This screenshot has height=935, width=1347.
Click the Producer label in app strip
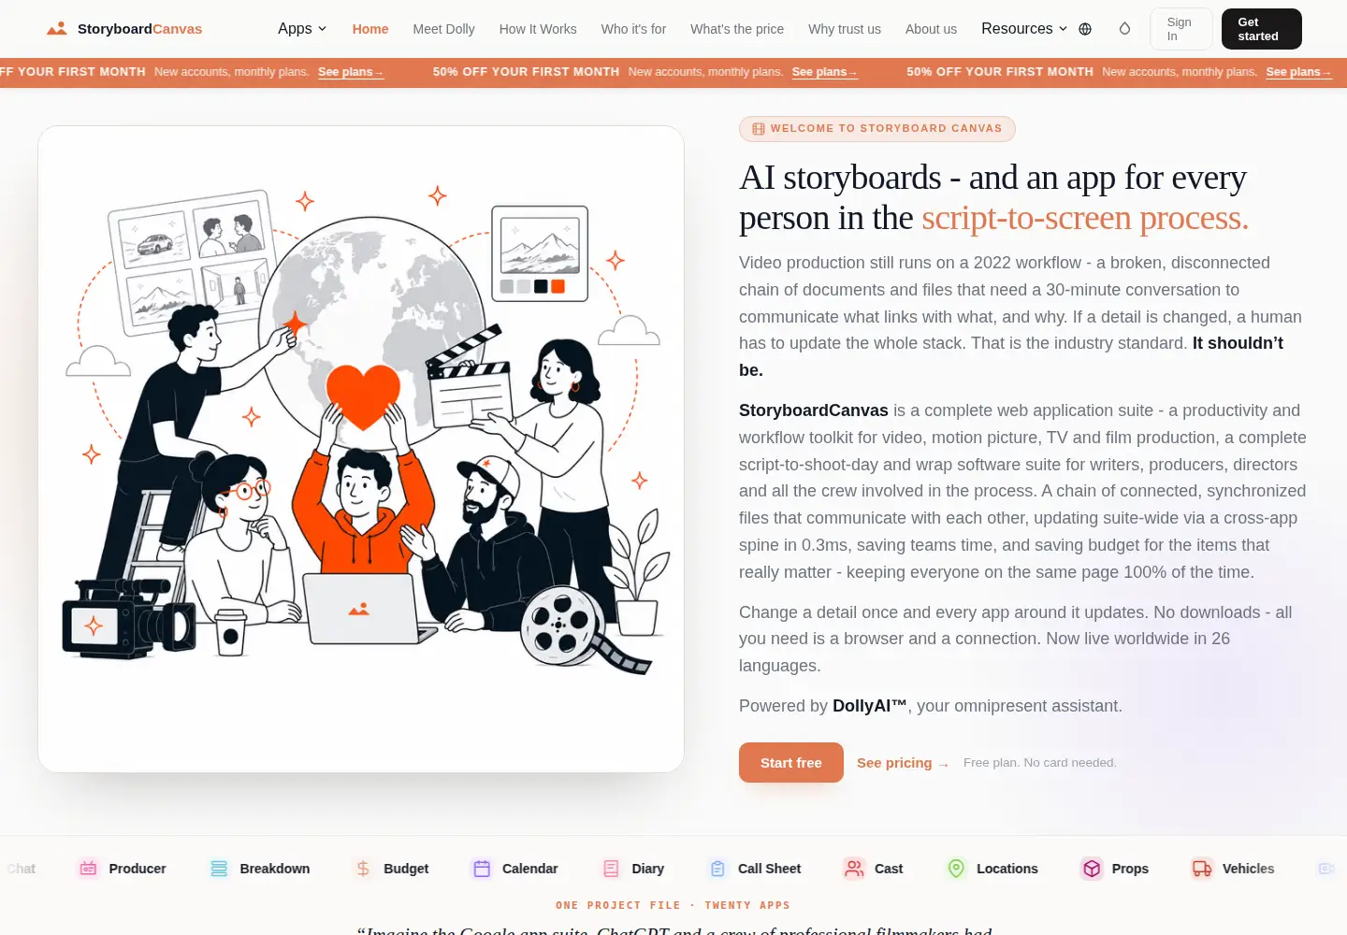coord(138,869)
